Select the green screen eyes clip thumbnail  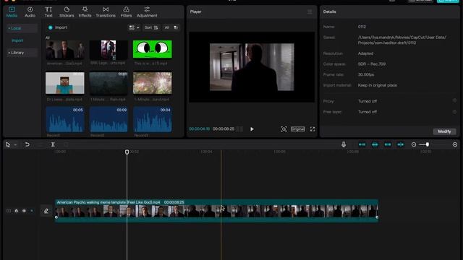click(153, 49)
